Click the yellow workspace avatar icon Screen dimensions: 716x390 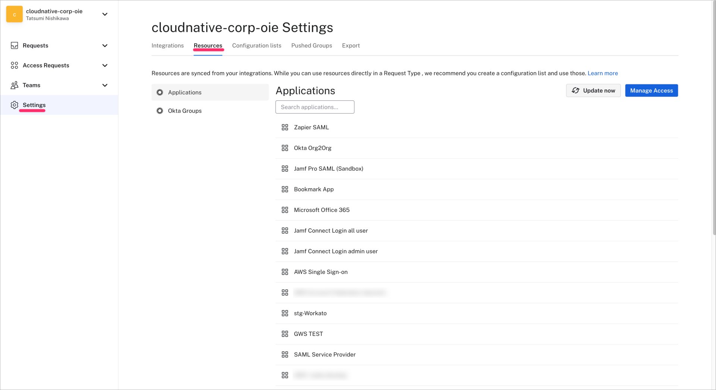[x=15, y=14]
